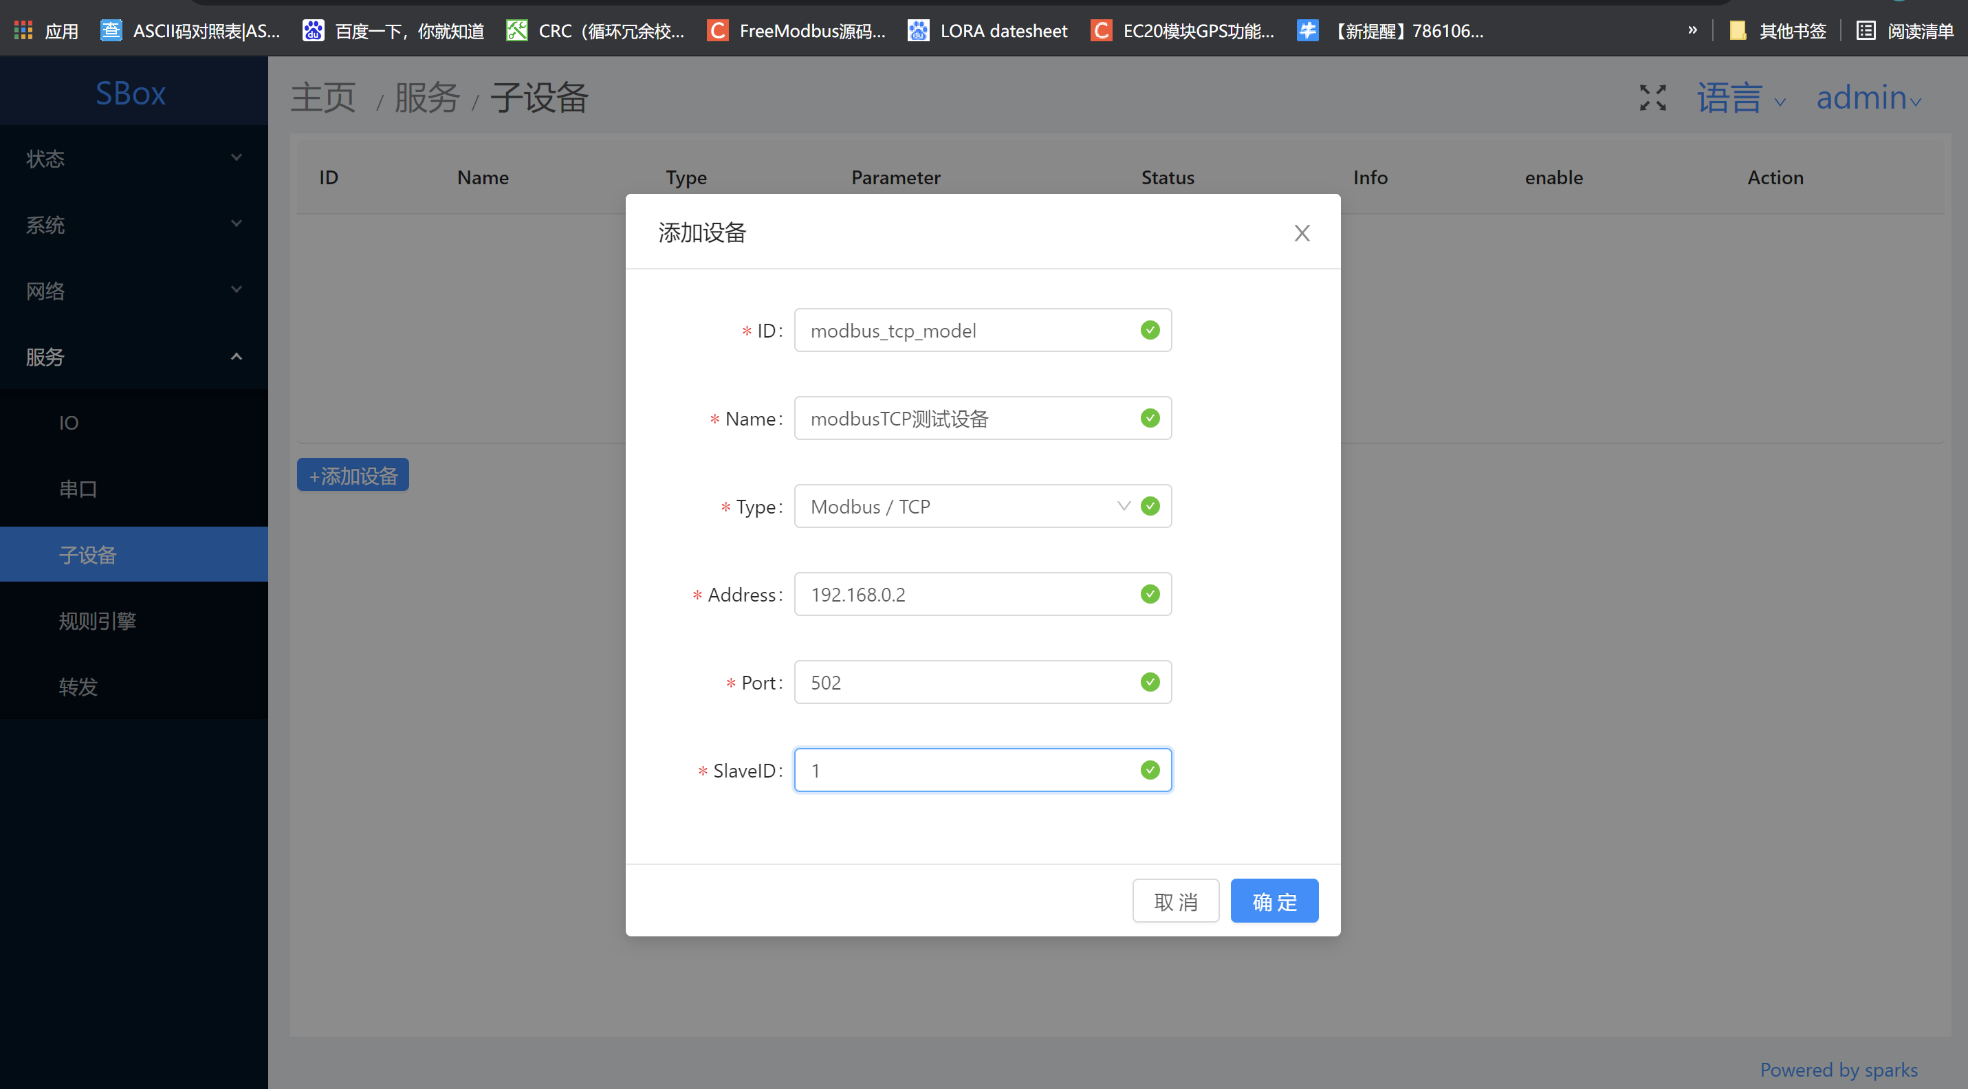The height and width of the screenshot is (1089, 1968).
Task: Open the CRC bookmark
Action: [x=596, y=30]
